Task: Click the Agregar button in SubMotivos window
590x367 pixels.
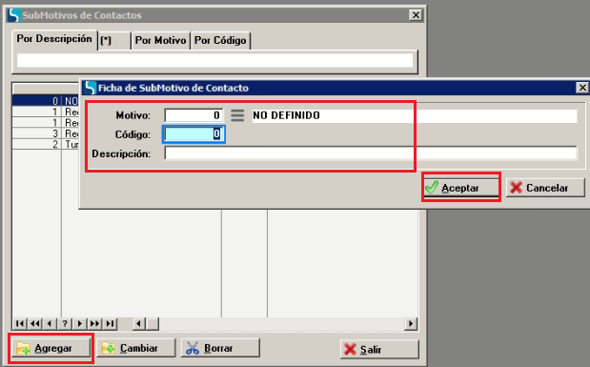Action: pyautogui.click(x=51, y=348)
